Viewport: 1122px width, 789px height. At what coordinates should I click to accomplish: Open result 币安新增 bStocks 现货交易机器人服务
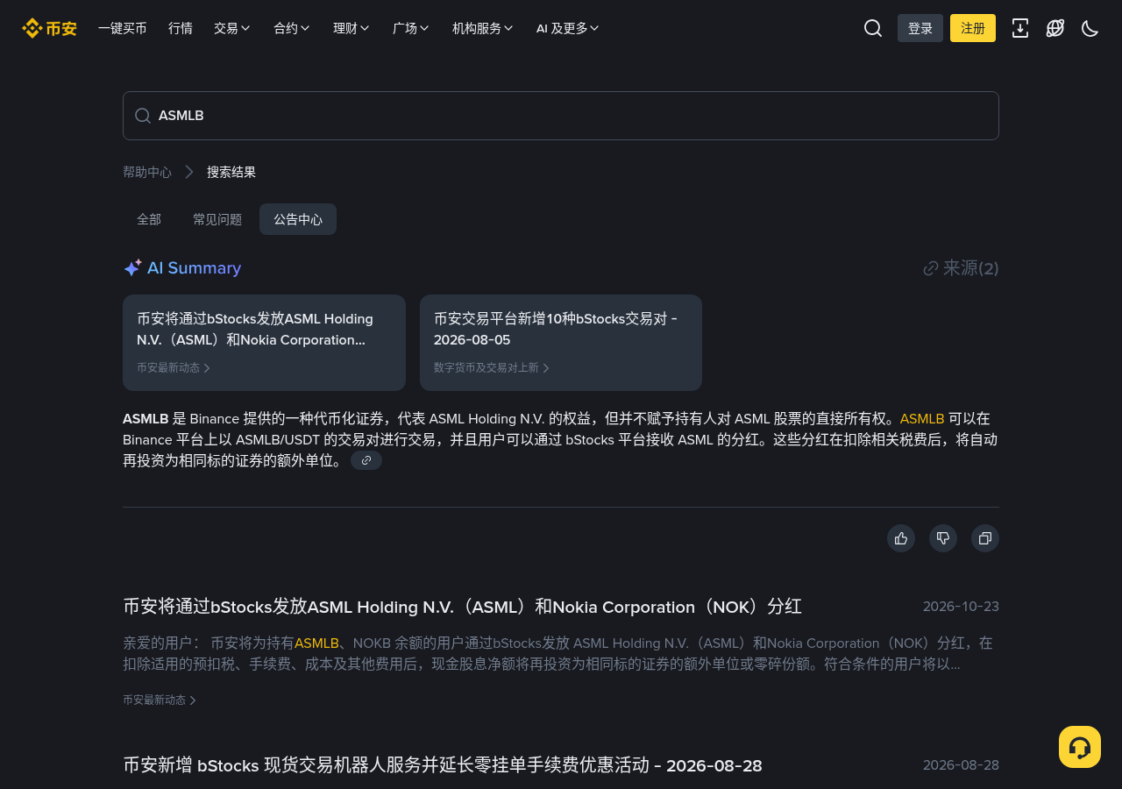[443, 765]
